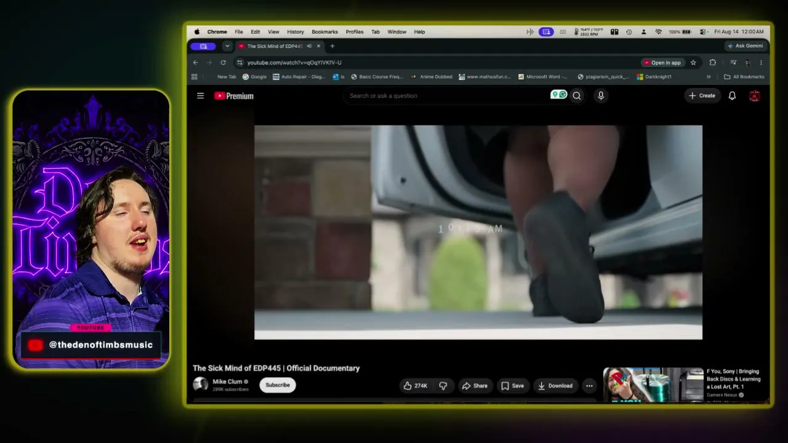Image resolution: width=788 pixels, height=443 pixels.
Task: Open the All Bookmarks folder
Action: pyautogui.click(x=744, y=77)
